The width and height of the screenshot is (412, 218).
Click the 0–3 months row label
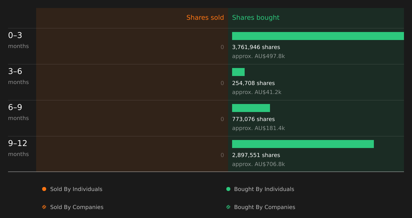click(18, 40)
